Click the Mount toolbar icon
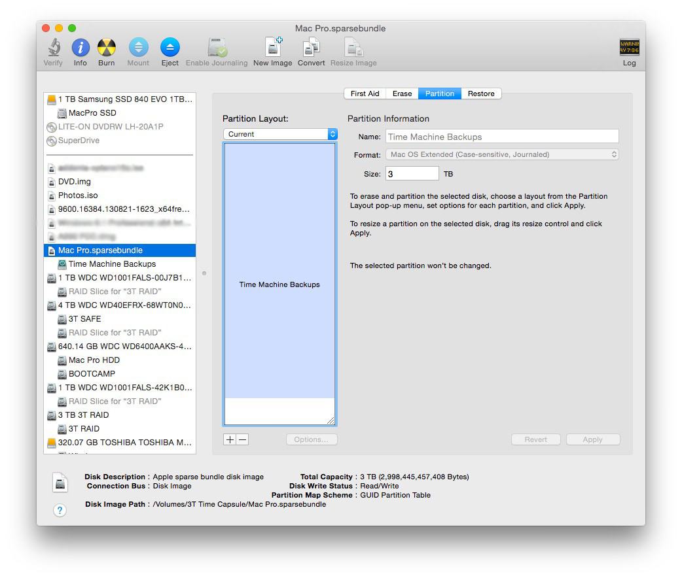The height and width of the screenshot is (578, 682). [x=138, y=47]
